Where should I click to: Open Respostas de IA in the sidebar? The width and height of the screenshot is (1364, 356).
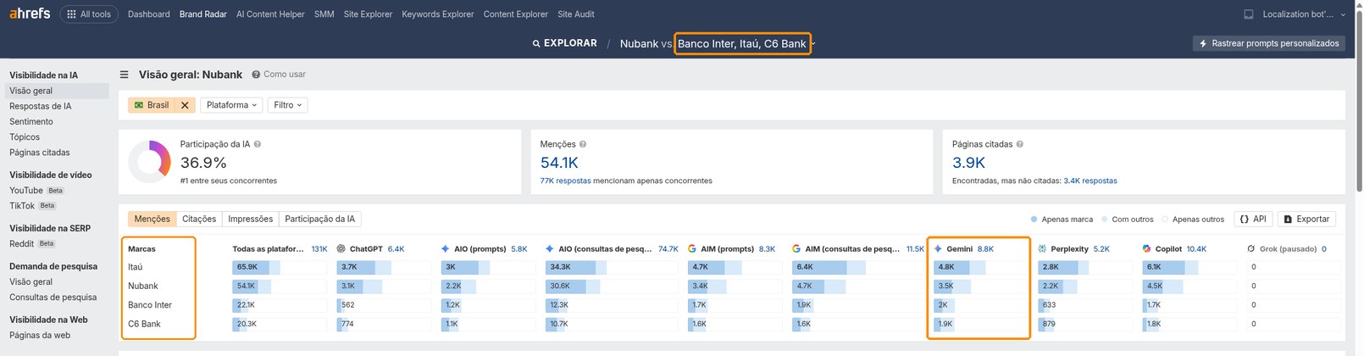click(41, 106)
